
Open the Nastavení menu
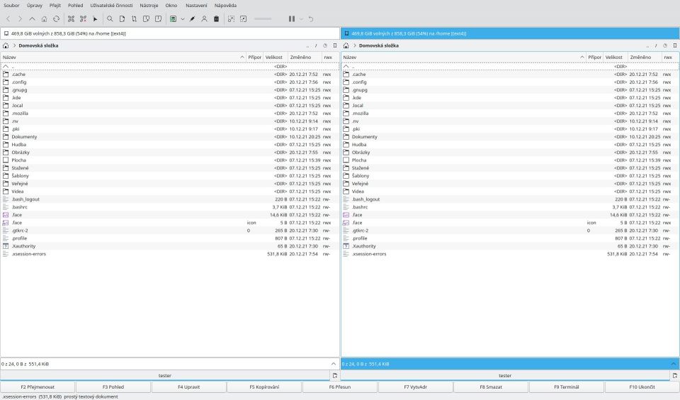196,5
